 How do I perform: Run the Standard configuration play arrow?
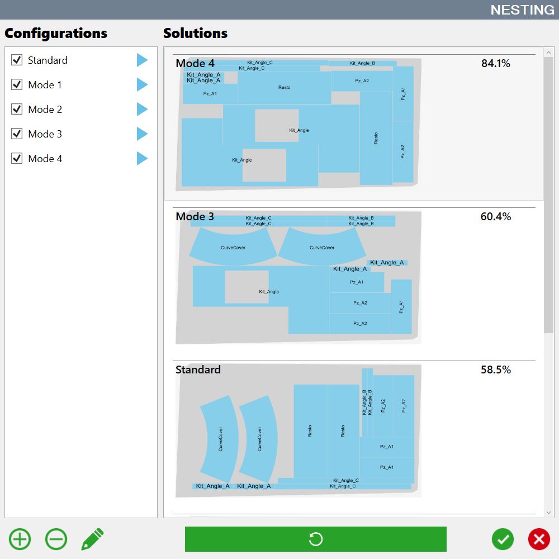click(x=142, y=60)
